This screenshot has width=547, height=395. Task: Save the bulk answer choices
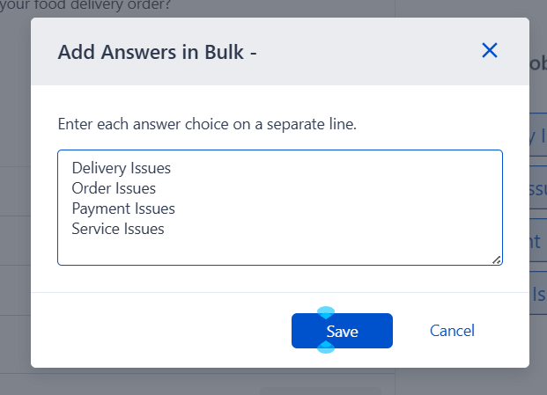pyautogui.click(x=342, y=331)
